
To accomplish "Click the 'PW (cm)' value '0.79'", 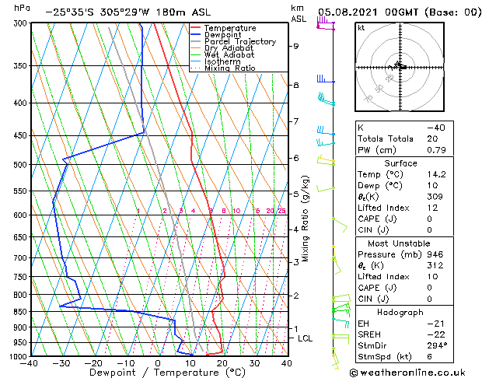I will (x=436, y=150).
